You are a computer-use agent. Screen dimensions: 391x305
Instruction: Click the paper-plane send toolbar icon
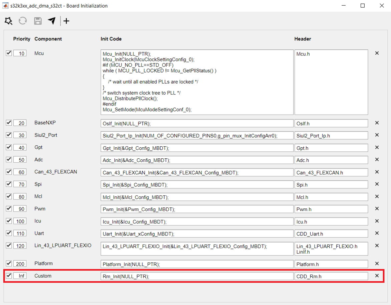click(52, 21)
